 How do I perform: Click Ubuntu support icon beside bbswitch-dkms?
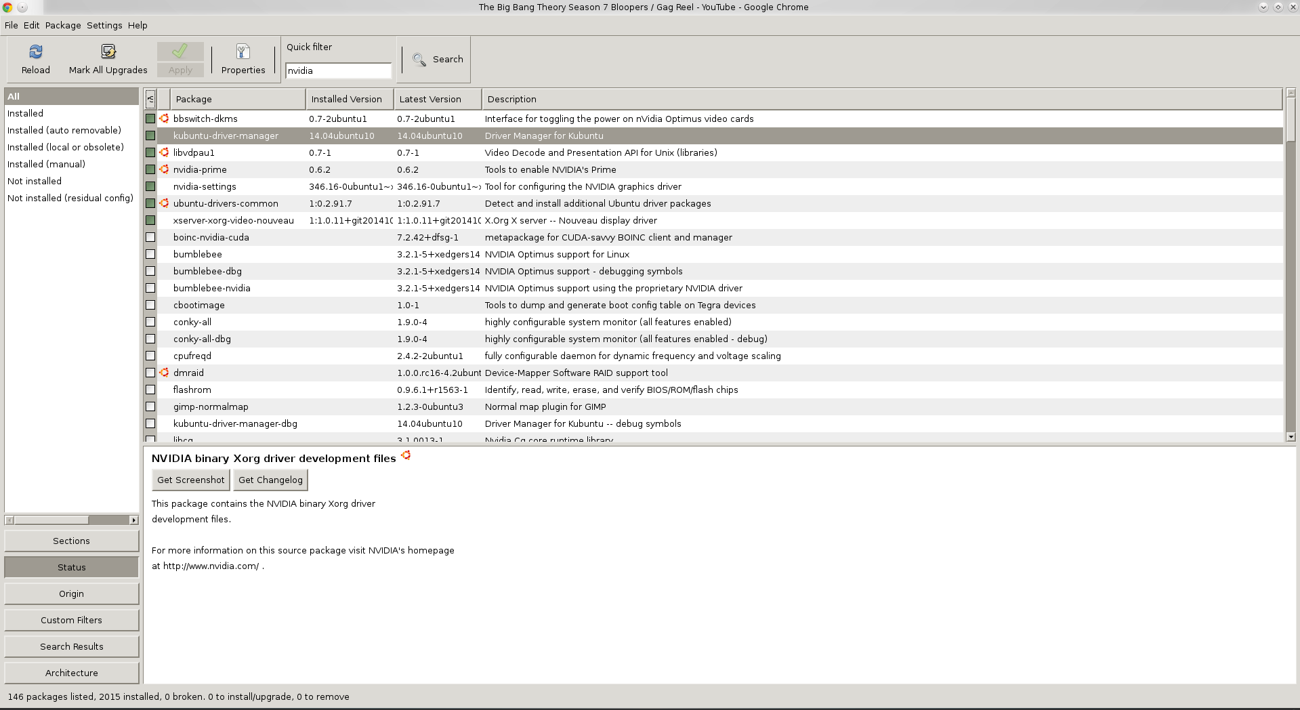point(164,119)
